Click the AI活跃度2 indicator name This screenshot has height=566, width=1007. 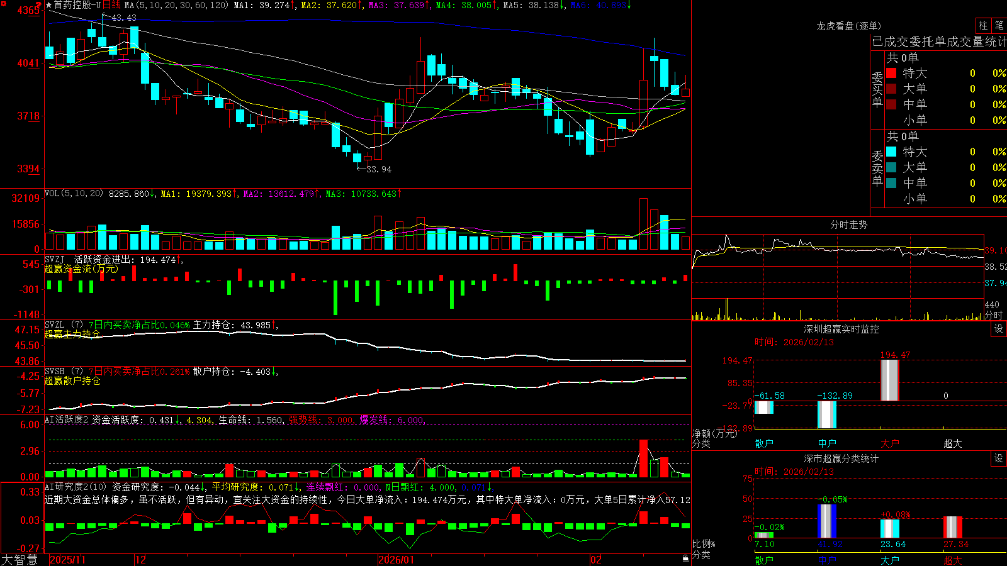(67, 419)
